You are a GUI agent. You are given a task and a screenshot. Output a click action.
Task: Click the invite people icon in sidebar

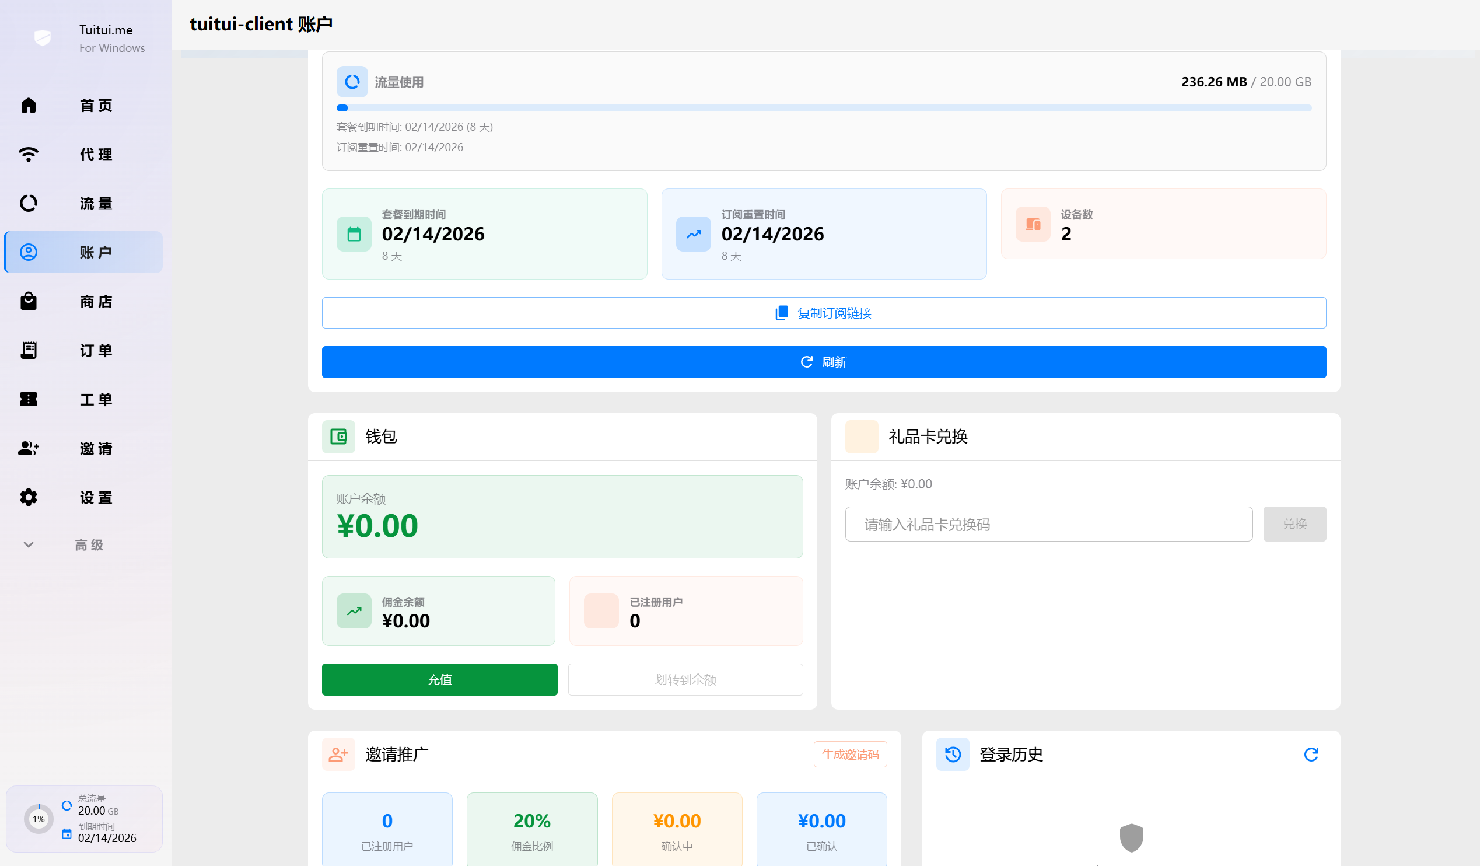[28, 448]
